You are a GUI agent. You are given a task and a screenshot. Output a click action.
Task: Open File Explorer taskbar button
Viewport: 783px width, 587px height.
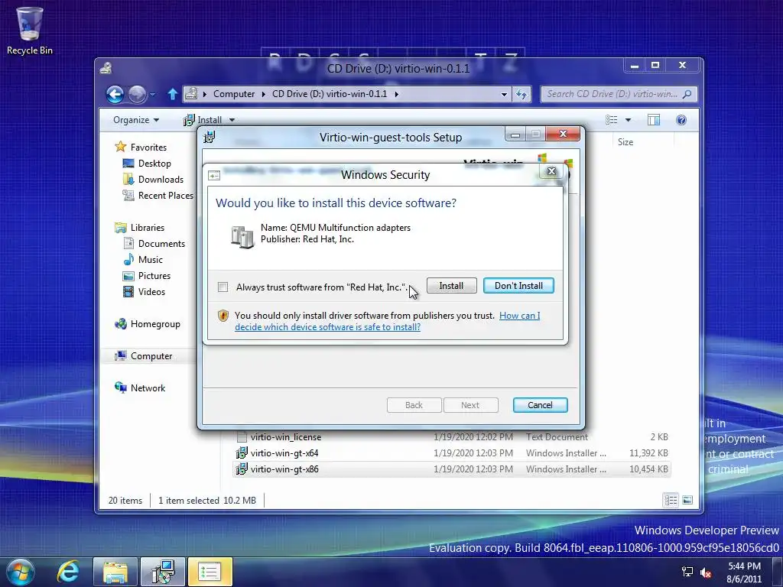(x=115, y=572)
